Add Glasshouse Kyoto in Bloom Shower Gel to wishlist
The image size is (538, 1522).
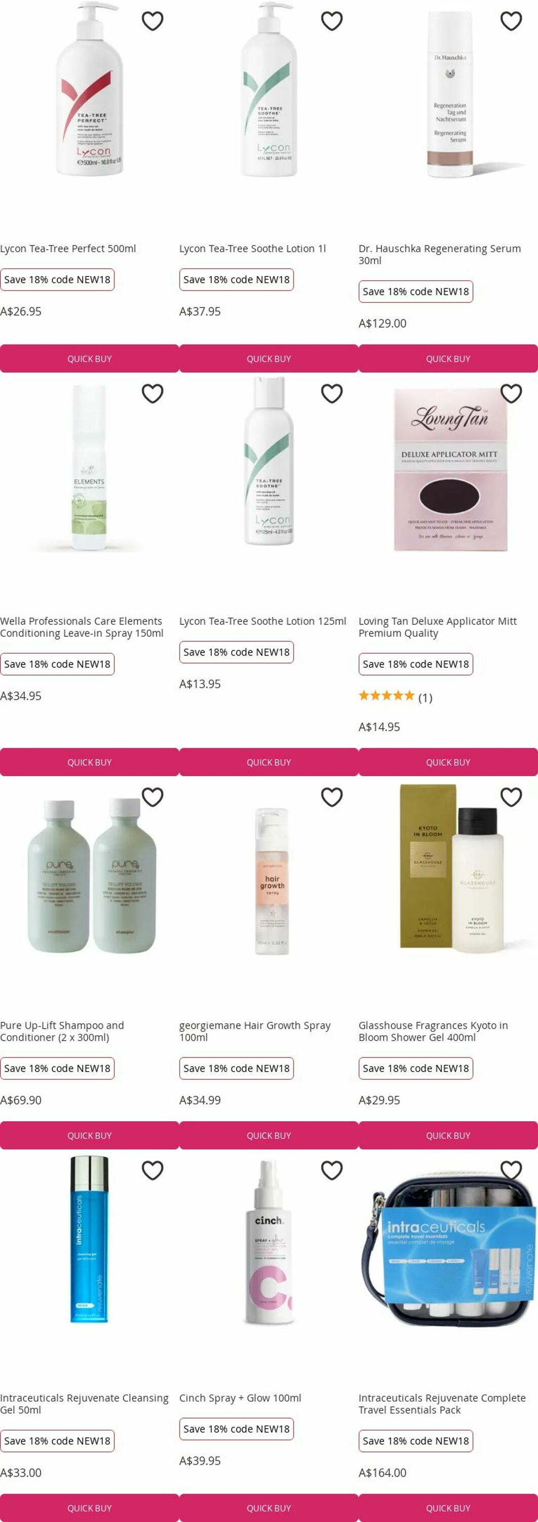click(511, 797)
